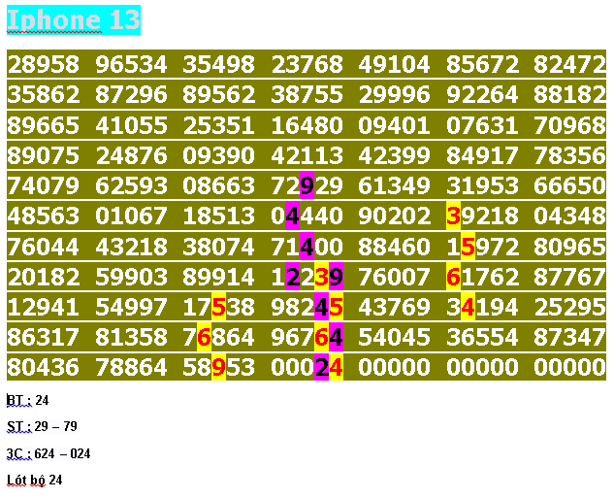Viewport: 614px width, 499px height.
Task: Select the number 09401
Action: 395,125
